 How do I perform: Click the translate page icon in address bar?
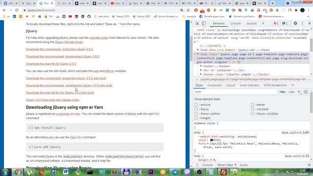pos(181,10)
